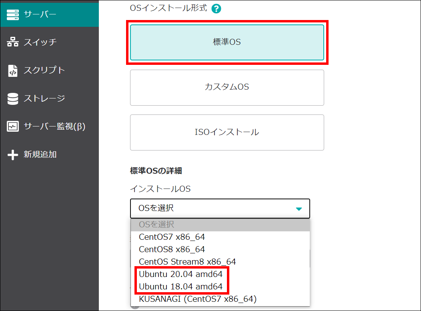This screenshot has height=311, width=421.
Task: Select CentOS Stream8 x86_64 from the list
Action: pyautogui.click(x=188, y=262)
